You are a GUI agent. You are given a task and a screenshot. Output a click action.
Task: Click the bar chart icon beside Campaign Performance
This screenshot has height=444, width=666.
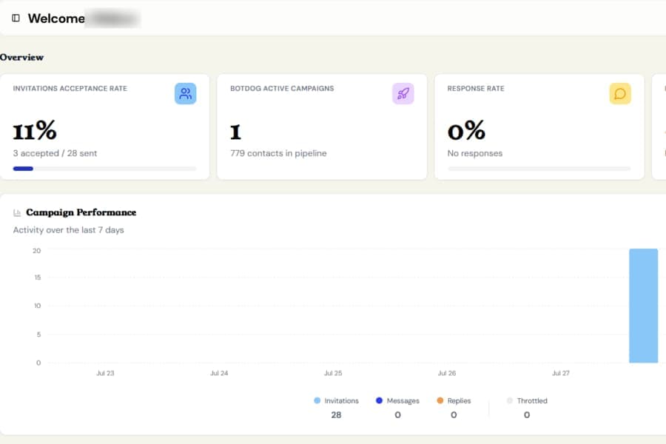point(17,212)
